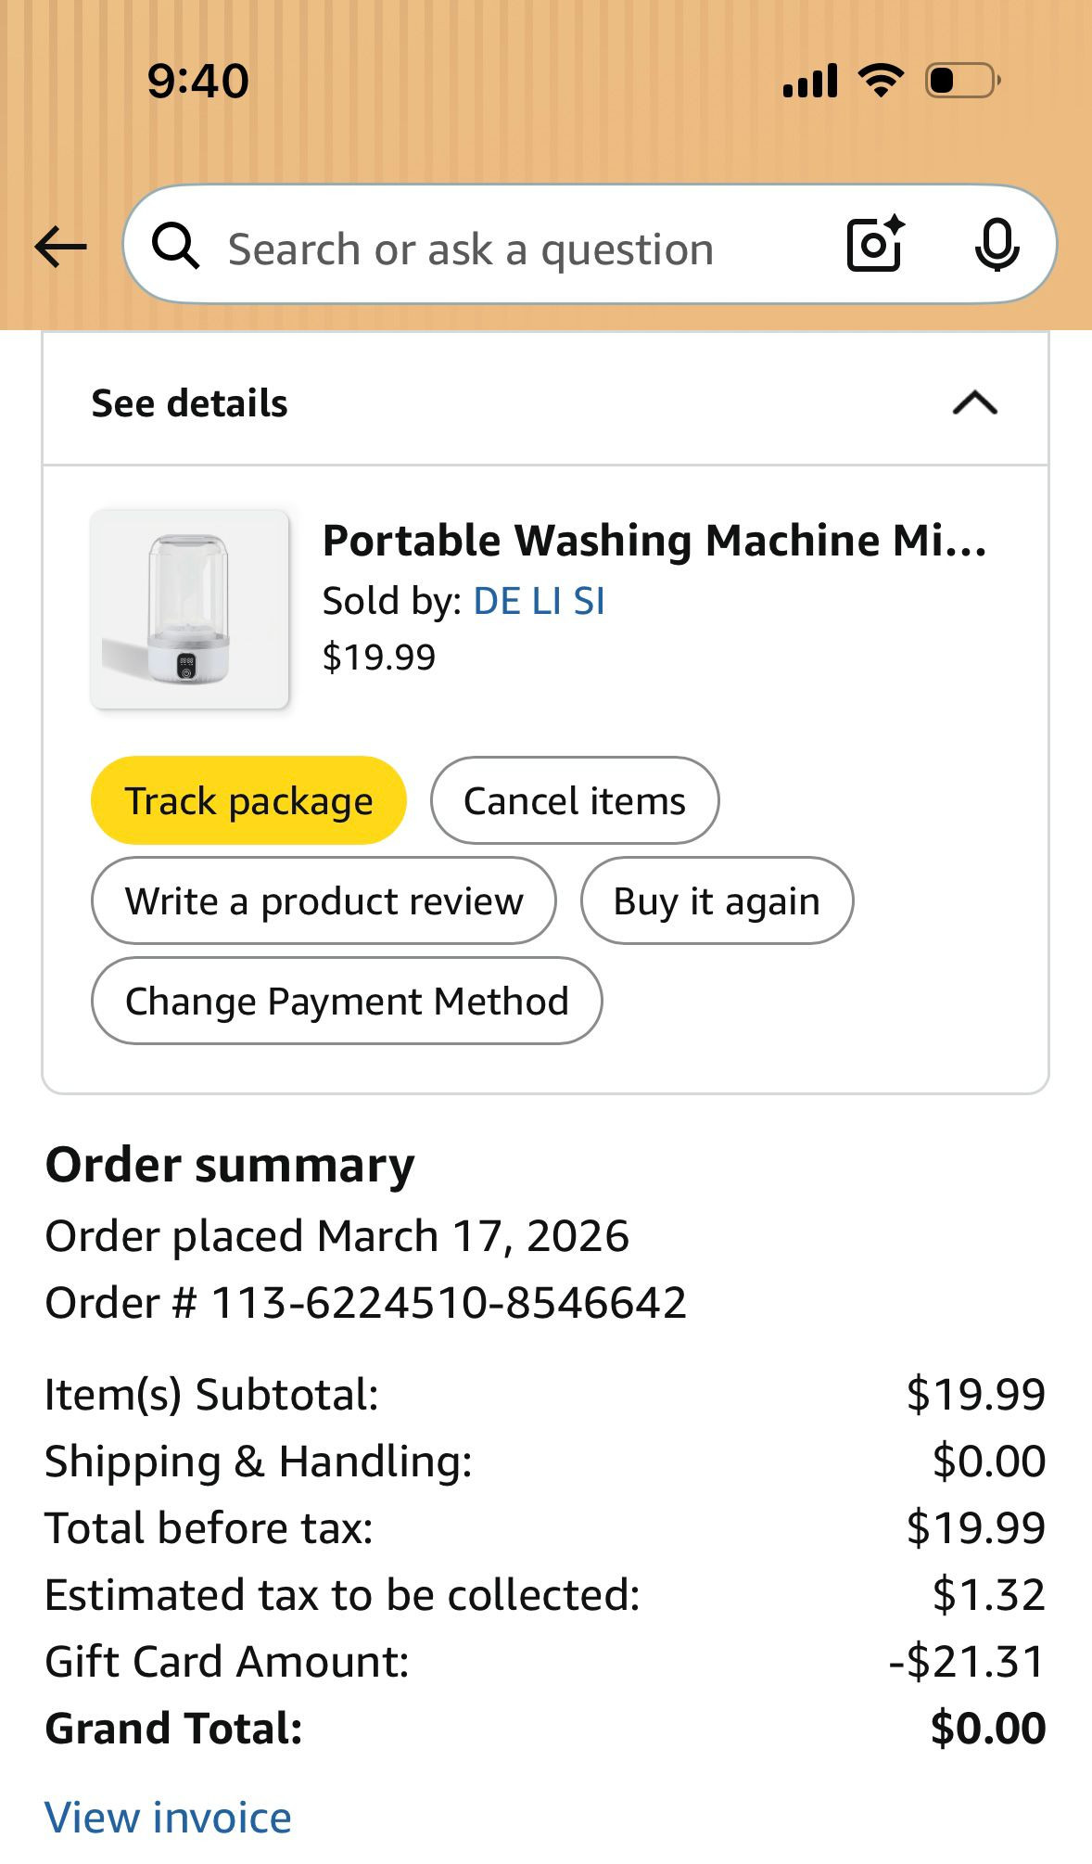The width and height of the screenshot is (1092, 1864).
Task: Tap the battery indicator icon
Action: click(x=962, y=81)
